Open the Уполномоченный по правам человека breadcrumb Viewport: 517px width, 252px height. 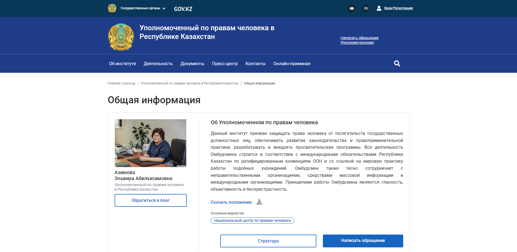(189, 83)
